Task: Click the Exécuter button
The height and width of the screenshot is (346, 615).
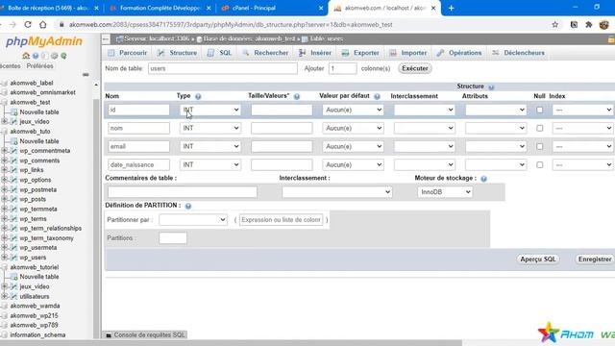Action: tap(414, 68)
